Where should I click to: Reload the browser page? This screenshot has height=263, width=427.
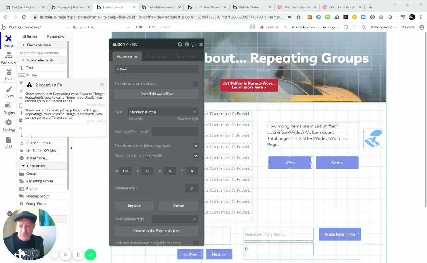tap(24, 17)
